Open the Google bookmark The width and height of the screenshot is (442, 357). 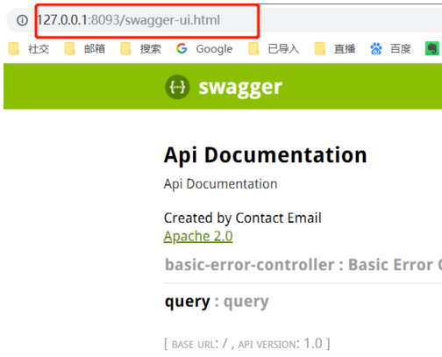pos(204,48)
